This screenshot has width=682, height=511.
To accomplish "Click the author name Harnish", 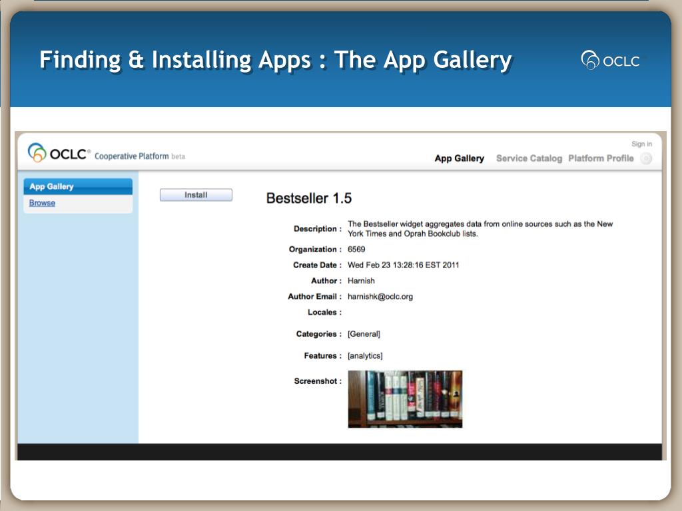I will click(361, 281).
